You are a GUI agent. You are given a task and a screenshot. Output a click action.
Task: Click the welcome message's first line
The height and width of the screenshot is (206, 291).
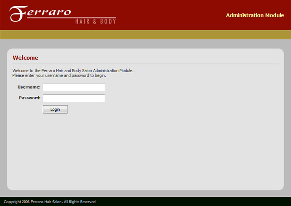click(x=73, y=70)
